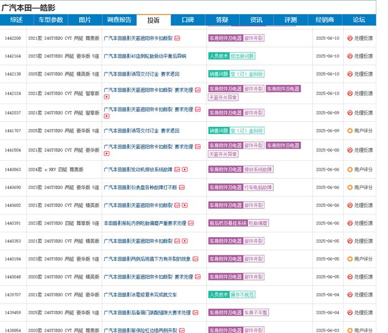
Task: Open the 口碑 tab
Action: [x=188, y=20]
